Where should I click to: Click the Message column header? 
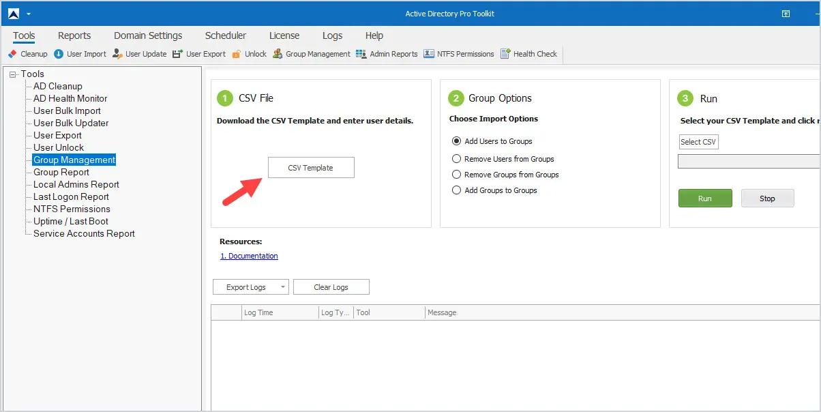(623, 312)
